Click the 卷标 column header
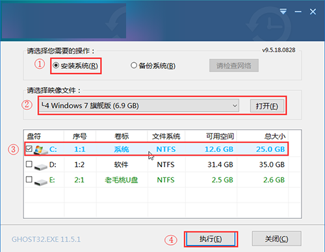 (122, 136)
